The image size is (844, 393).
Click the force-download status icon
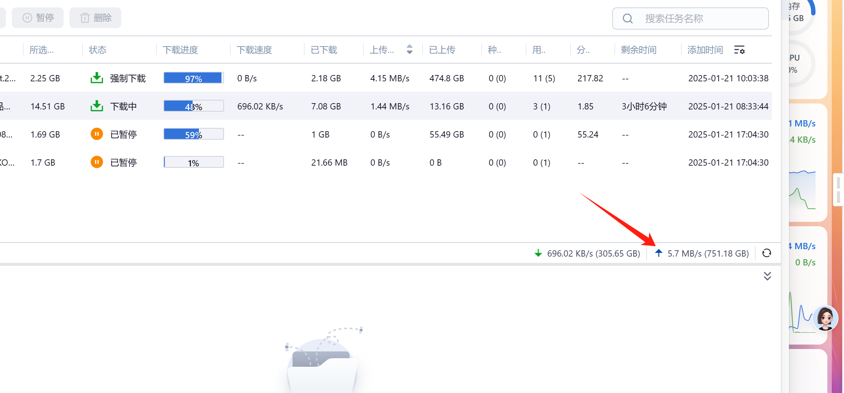tap(97, 78)
